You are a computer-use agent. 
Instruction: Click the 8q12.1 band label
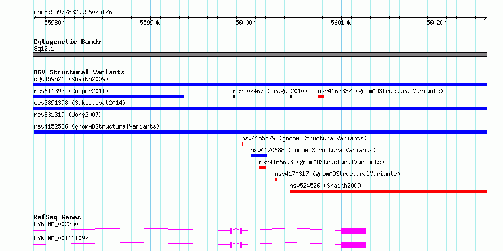tap(44, 49)
